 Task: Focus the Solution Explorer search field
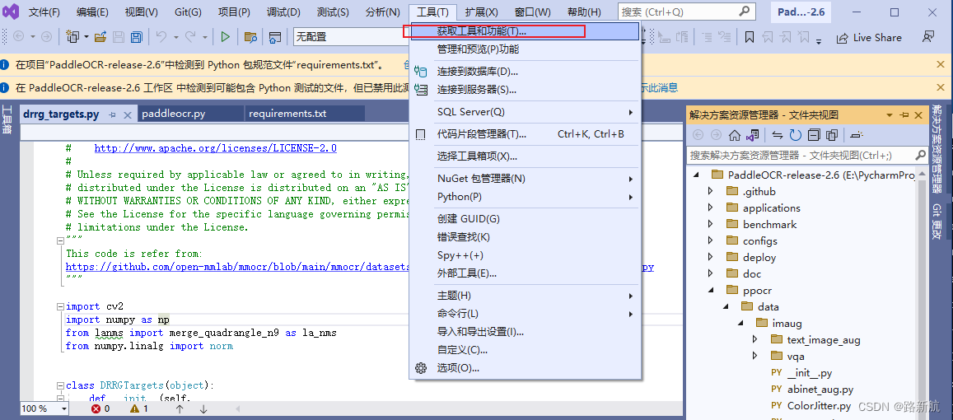point(807,156)
